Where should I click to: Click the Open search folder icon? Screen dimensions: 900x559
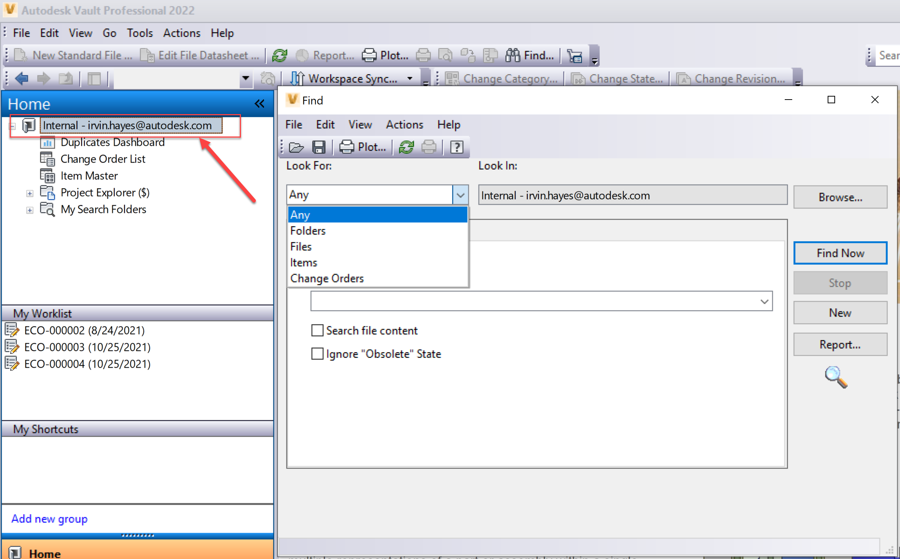[x=296, y=147]
